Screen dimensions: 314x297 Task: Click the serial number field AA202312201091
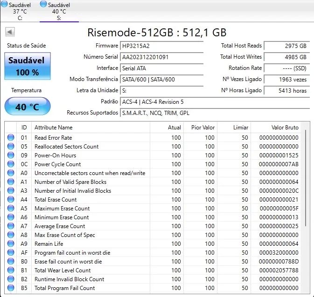(x=161, y=57)
